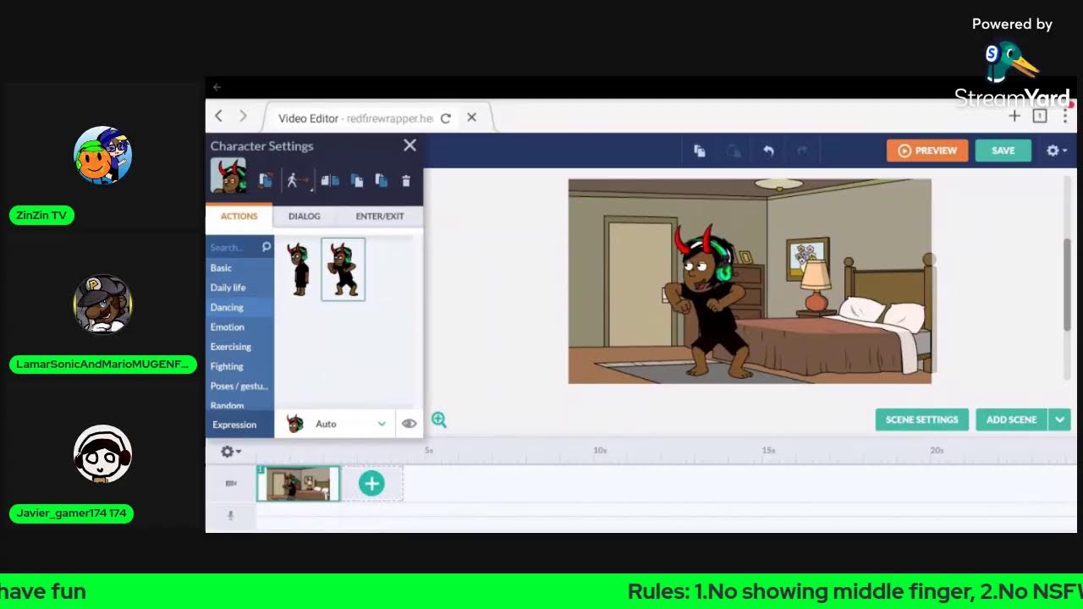Click the swap character icon

(x=266, y=180)
